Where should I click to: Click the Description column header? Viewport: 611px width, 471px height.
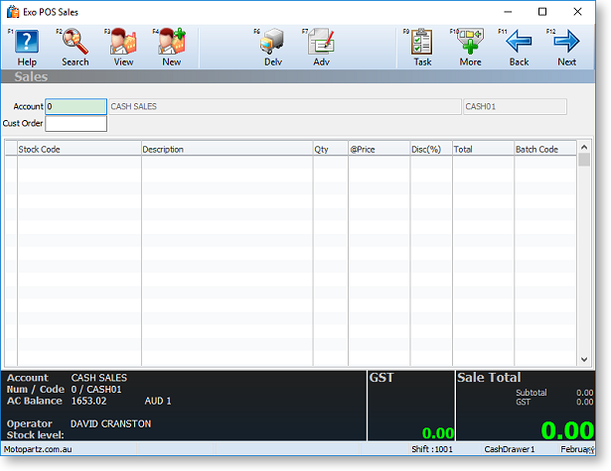[227, 149]
